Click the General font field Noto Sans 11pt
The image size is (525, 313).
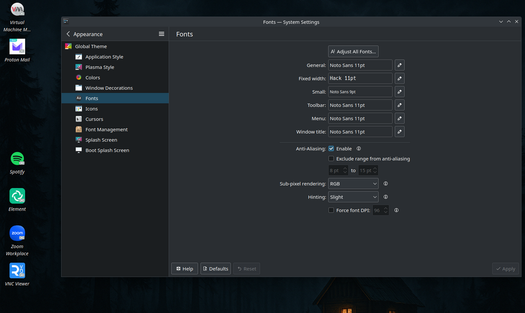click(360, 65)
